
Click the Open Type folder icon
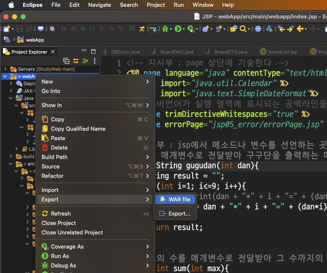(x=234, y=29)
